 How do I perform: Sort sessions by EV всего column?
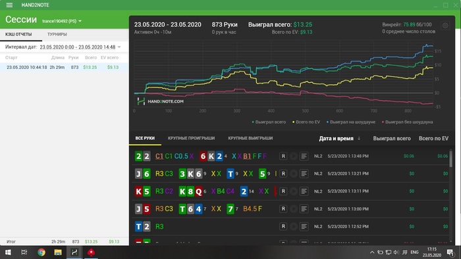pyautogui.click(x=109, y=57)
